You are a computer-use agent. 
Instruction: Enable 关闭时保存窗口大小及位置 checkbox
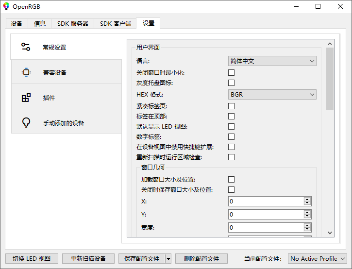231,190
